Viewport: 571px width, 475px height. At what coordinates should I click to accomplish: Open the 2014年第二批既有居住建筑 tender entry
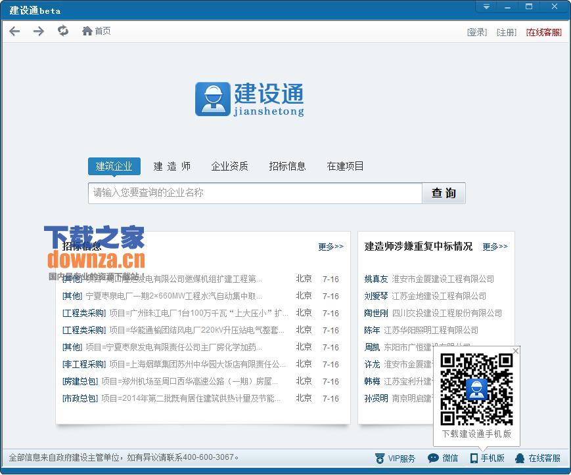click(191, 399)
